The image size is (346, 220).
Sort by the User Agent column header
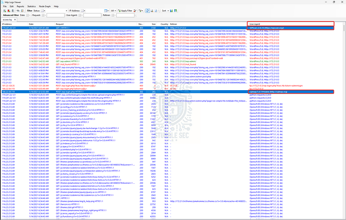coord(291,24)
